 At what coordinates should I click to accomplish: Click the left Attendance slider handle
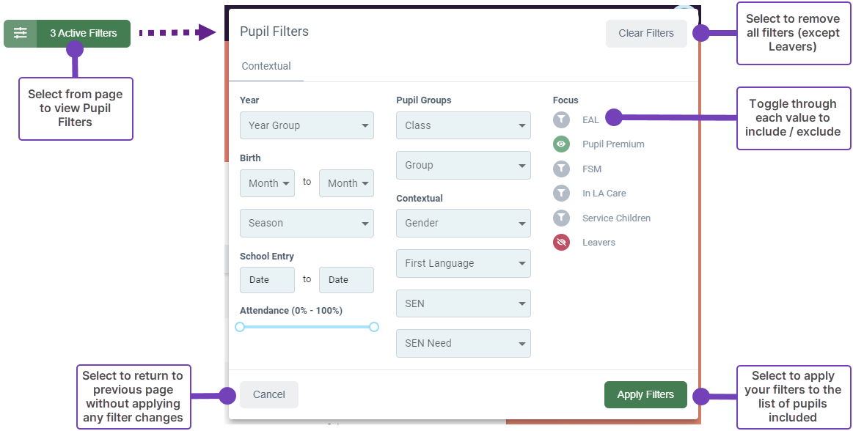(x=240, y=327)
